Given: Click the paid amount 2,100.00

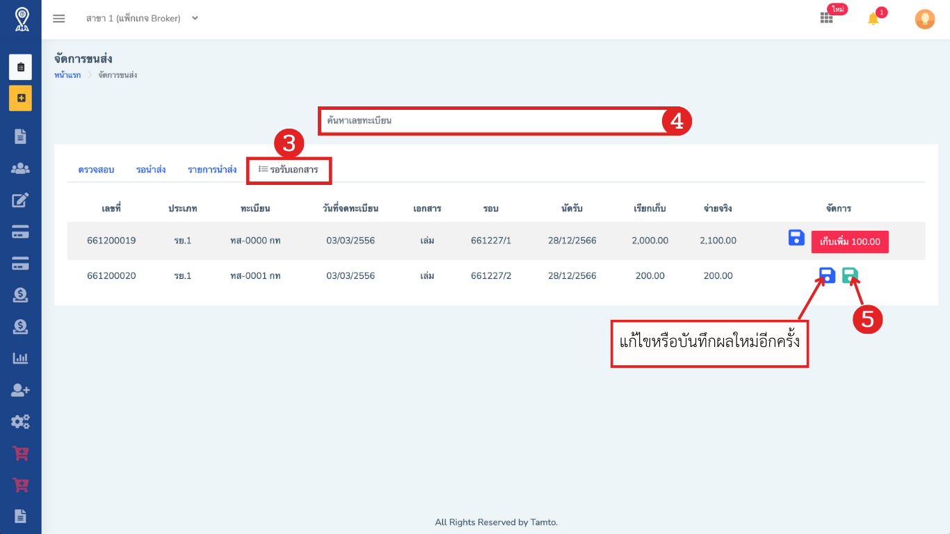Looking at the screenshot, I should point(718,241).
